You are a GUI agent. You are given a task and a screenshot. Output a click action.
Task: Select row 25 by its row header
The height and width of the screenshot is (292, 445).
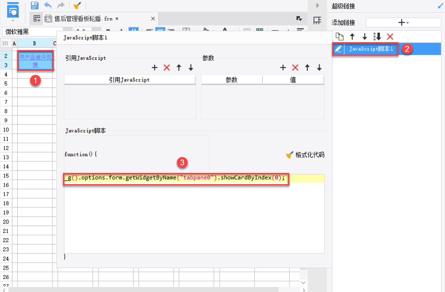6,268
